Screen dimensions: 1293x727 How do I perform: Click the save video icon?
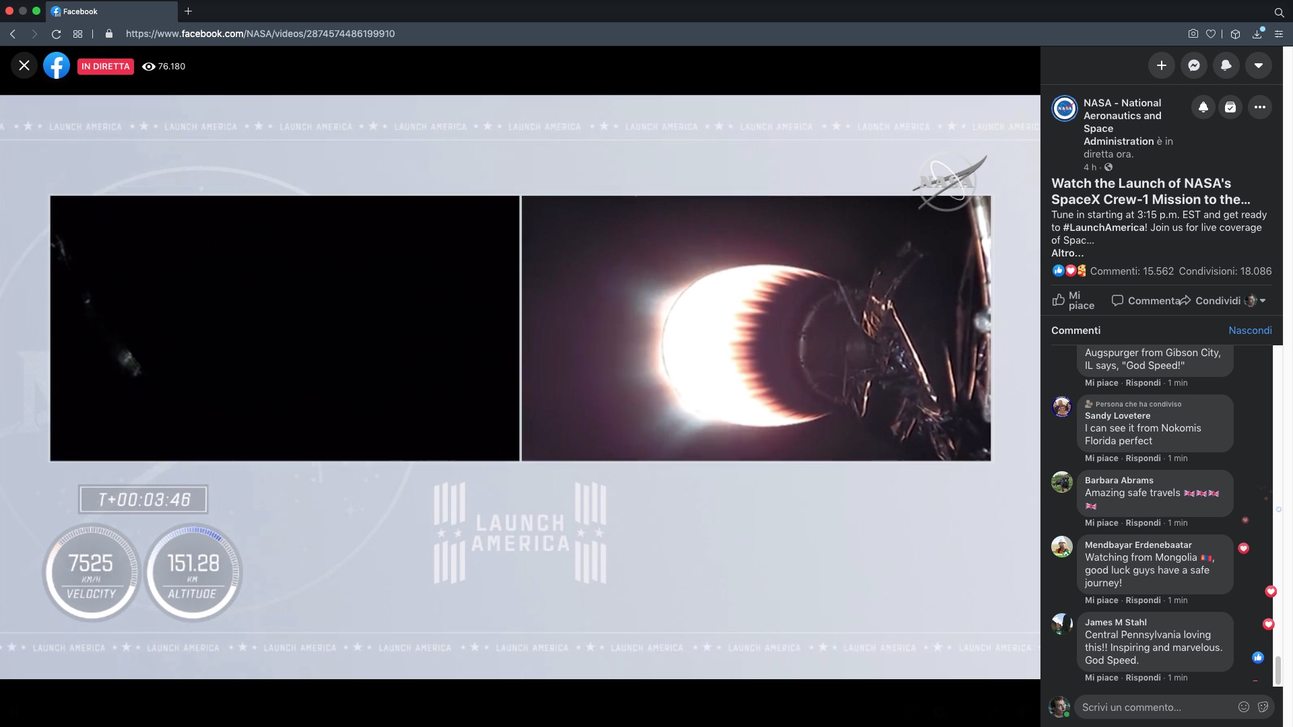click(x=1230, y=107)
